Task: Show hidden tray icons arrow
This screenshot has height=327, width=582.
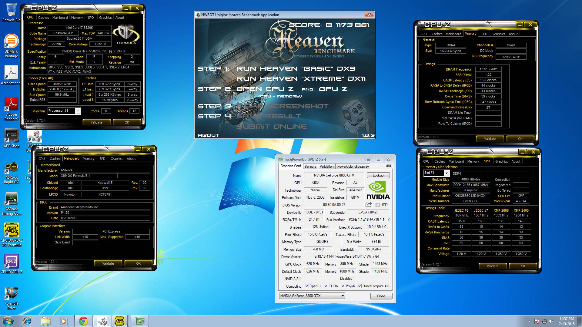Action: [529, 321]
